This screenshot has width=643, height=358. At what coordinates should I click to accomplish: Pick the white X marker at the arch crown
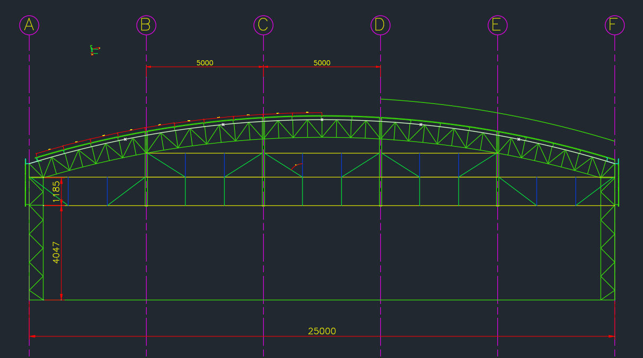[322, 120]
